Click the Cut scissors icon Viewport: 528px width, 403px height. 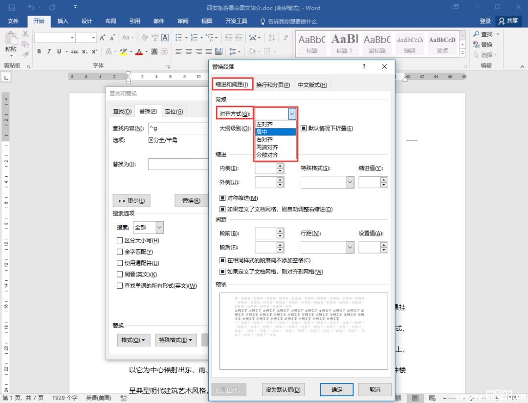[x=25, y=34]
